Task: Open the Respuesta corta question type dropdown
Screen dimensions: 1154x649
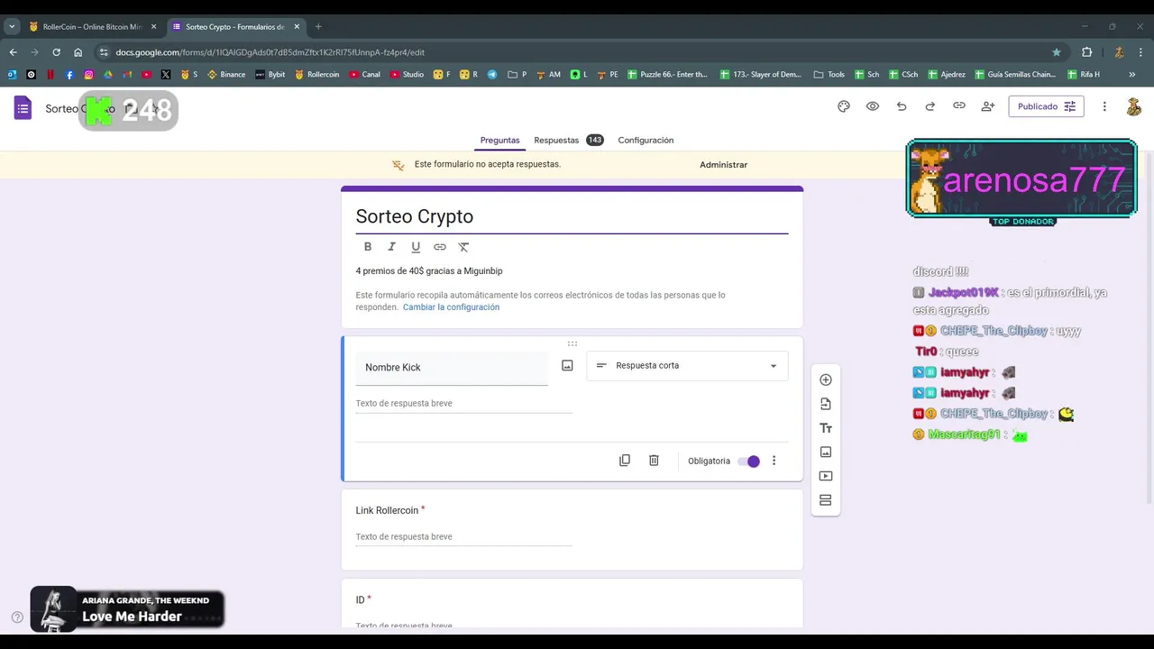Action: pyautogui.click(x=687, y=366)
